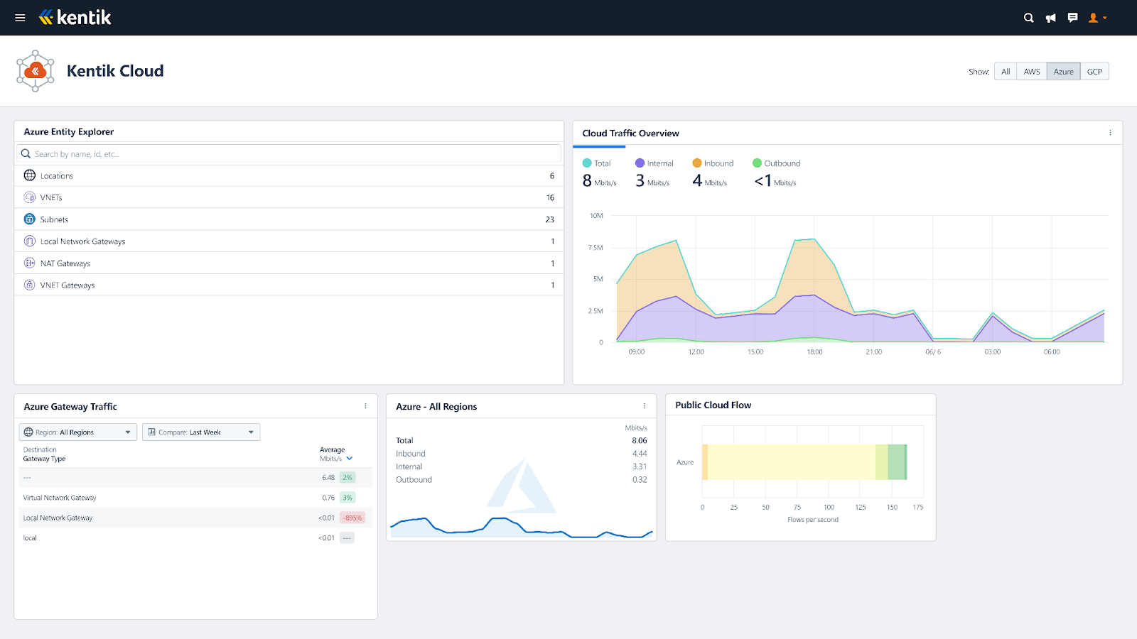Open Azure Gateway Traffic options menu
Image resolution: width=1137 pixels, height=639 pixels.
point(365,406)
